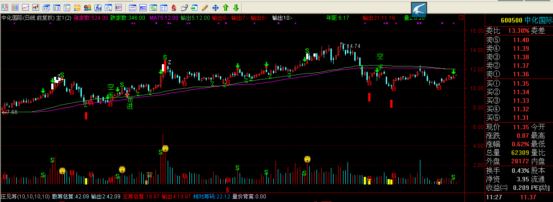The image size is (553, 202).
Task: Click the 总量 62309 value
Action: [520, 153]
